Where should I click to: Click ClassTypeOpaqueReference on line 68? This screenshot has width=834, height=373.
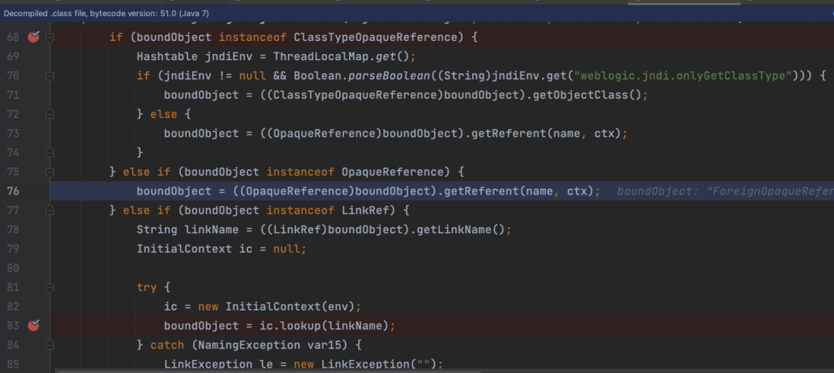375,37
